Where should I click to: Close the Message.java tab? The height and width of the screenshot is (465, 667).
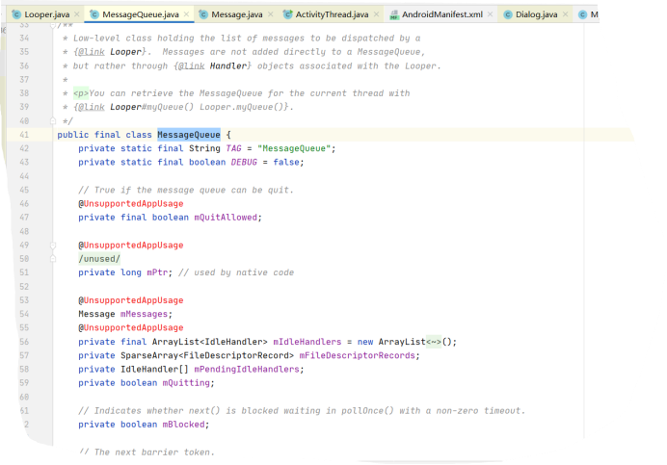point(271,14)
